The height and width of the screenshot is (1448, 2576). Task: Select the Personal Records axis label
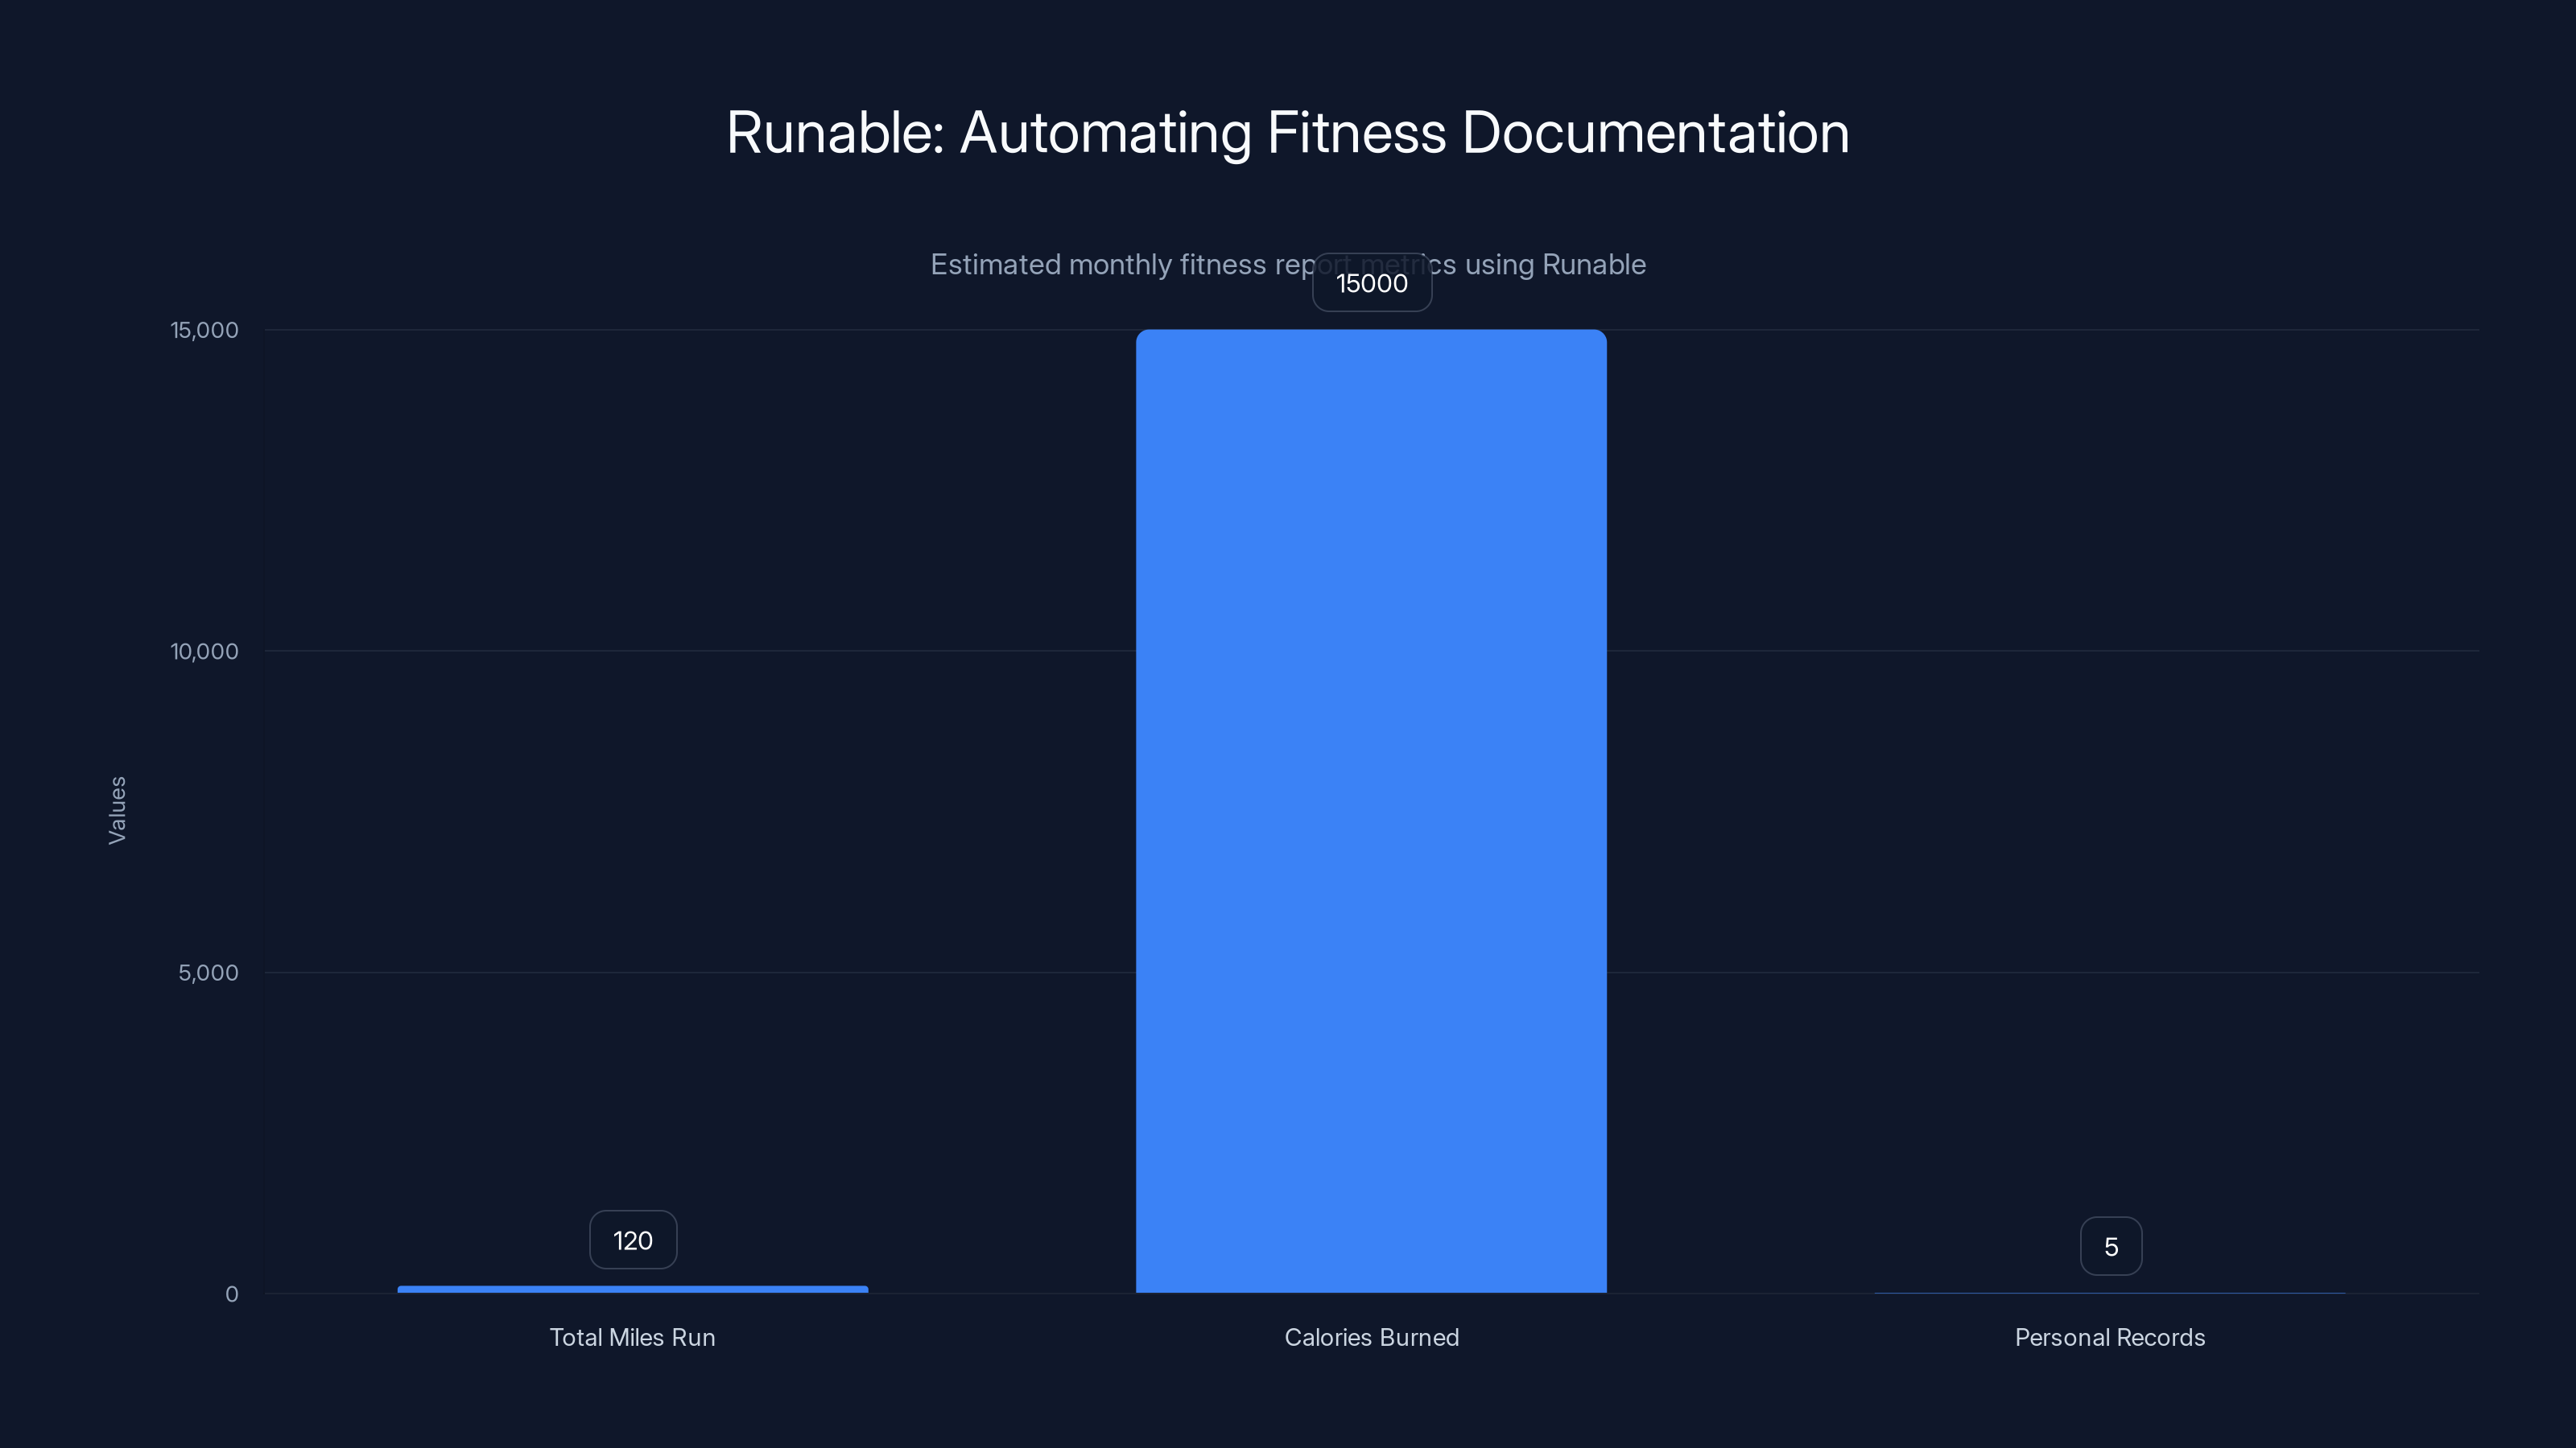pos(2110,1337)
